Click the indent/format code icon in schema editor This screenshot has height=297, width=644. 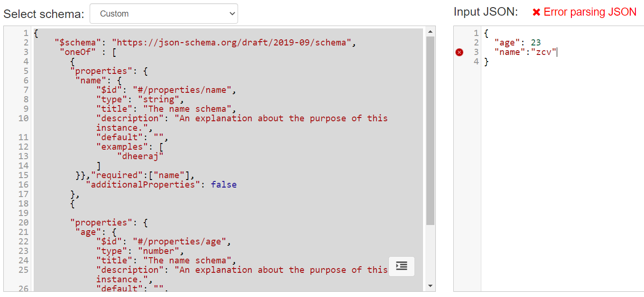pyautogui.click(x=401, y=266)
